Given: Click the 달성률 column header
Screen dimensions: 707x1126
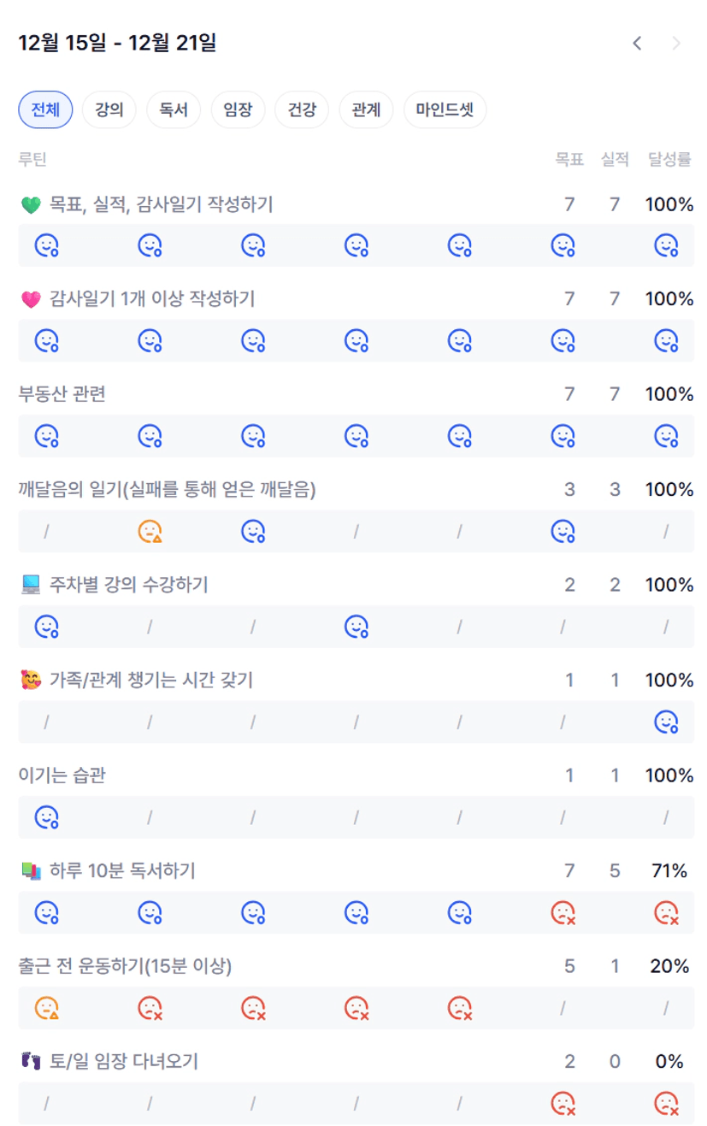Looking at the screenshot, I should click(x=669, y=159).
